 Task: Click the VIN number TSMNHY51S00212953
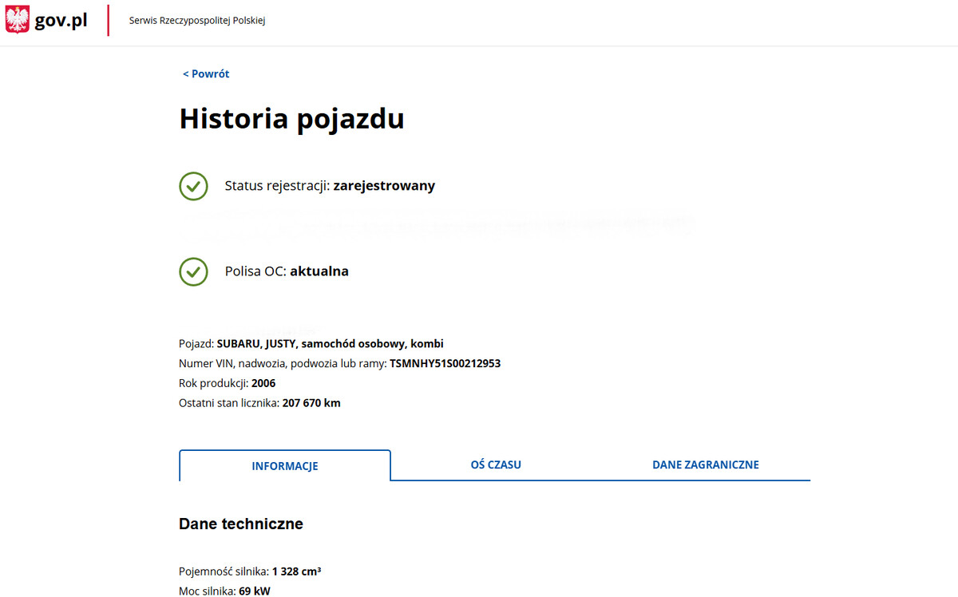(x=445, y=364)
